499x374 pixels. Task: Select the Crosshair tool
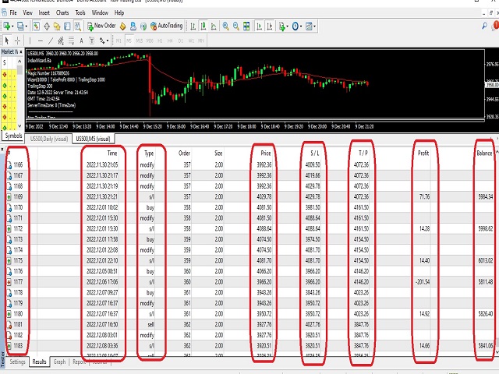point(17,41)
